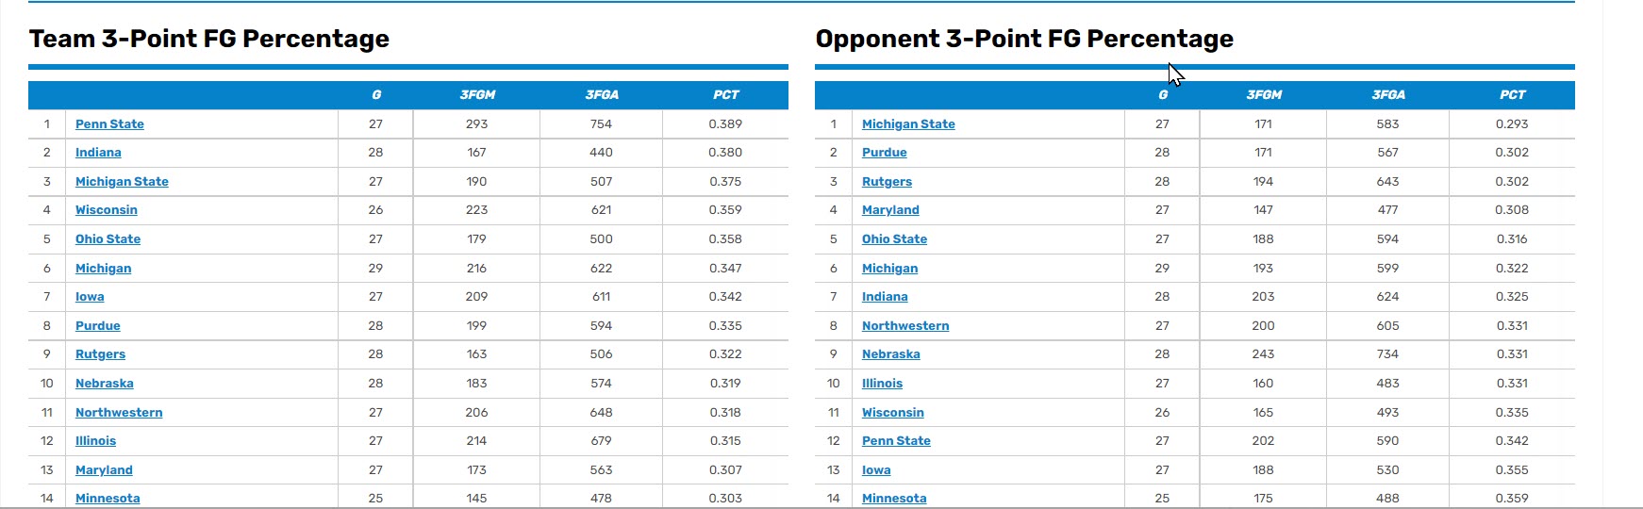Open the Iowa link in the team table
1643x509 pixels.
coord(90,297)
